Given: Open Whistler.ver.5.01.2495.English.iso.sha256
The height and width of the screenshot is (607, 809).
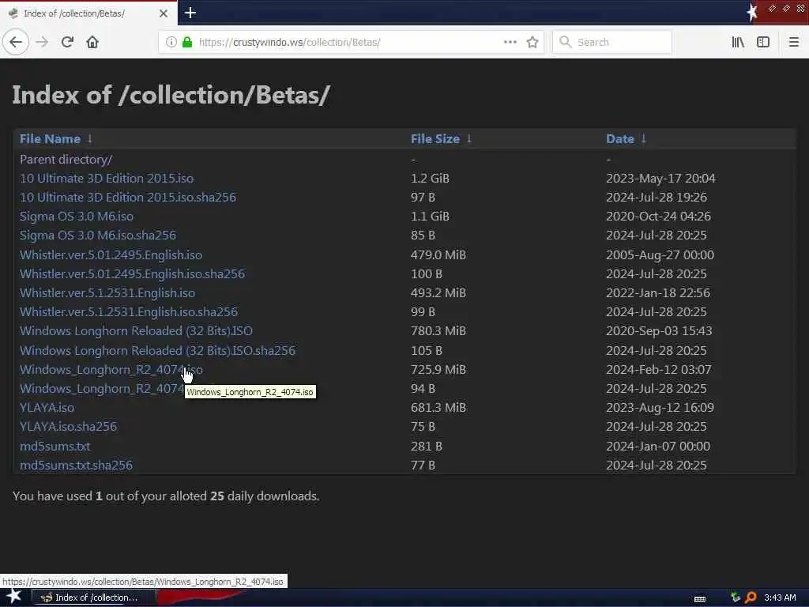Looking at the screenshot, I should click(132, 273).
